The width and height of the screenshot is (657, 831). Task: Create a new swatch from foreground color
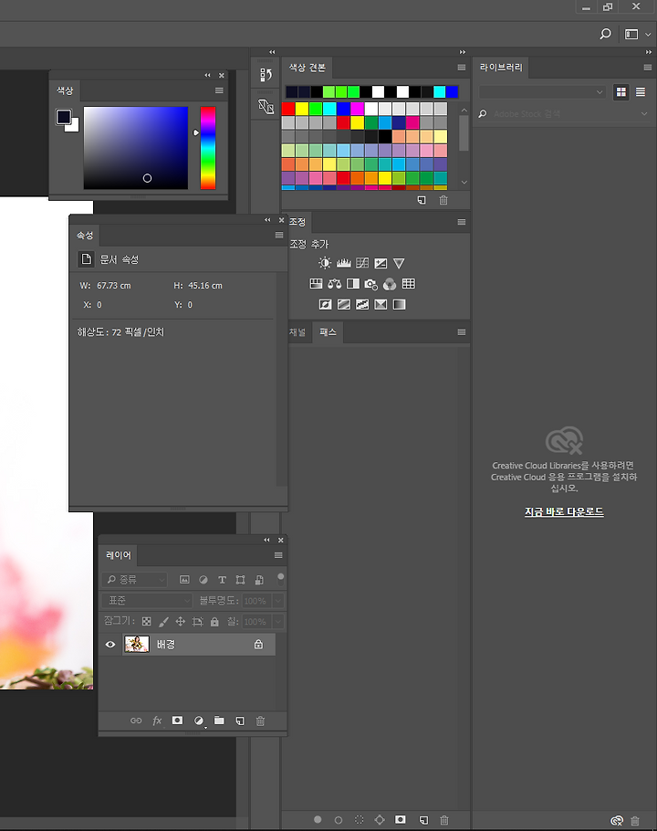(422, 200)
